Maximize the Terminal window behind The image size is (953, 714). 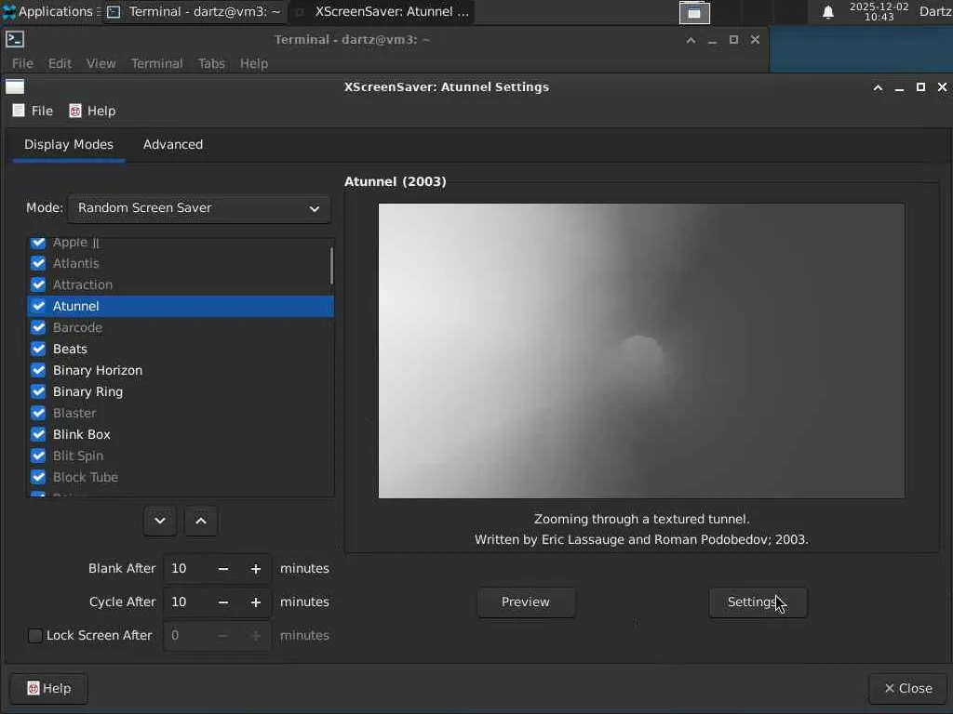click(733, 39)
